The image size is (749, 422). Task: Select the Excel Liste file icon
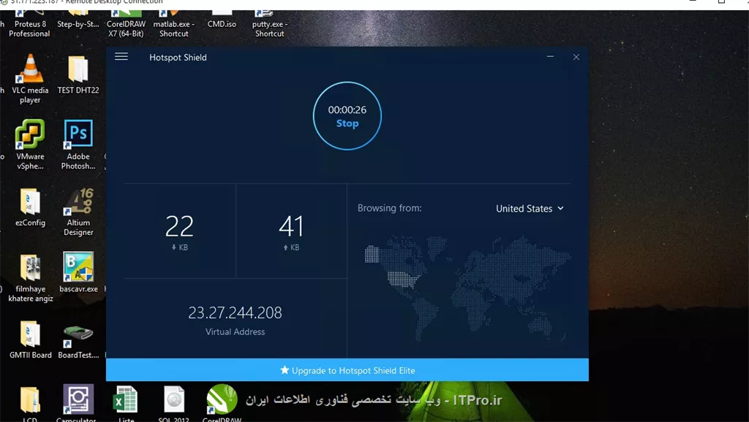126,404
